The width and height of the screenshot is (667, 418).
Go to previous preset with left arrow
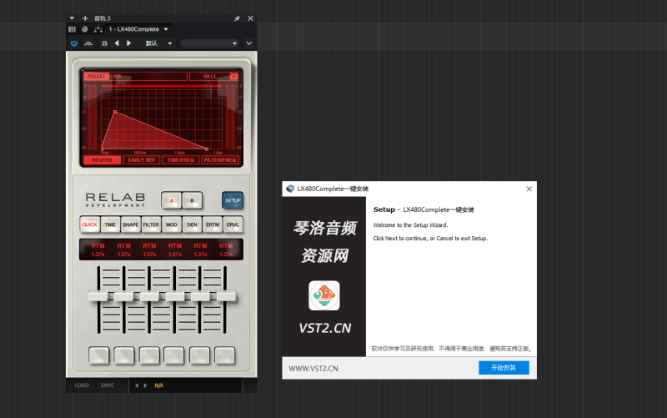(118, 43)
